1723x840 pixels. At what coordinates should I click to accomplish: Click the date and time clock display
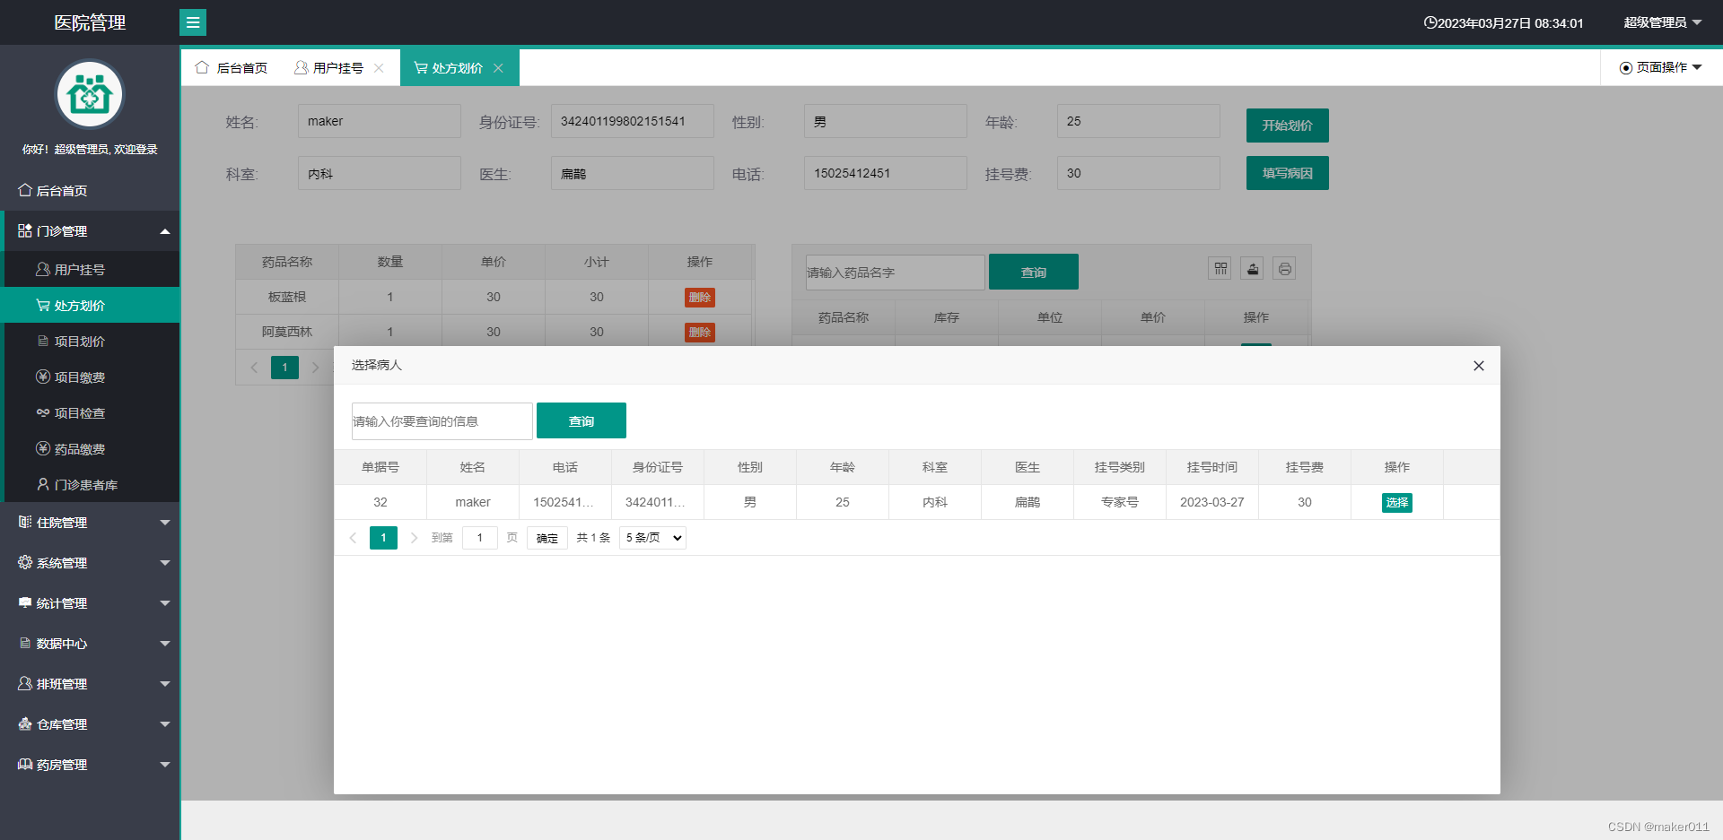click(1504, 22)
